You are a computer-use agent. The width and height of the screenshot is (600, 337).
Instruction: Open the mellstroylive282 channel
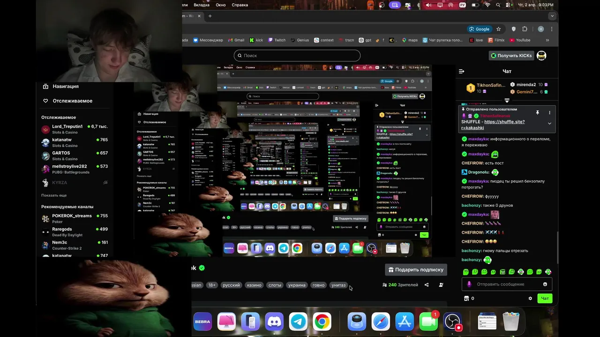pos(75,169)
